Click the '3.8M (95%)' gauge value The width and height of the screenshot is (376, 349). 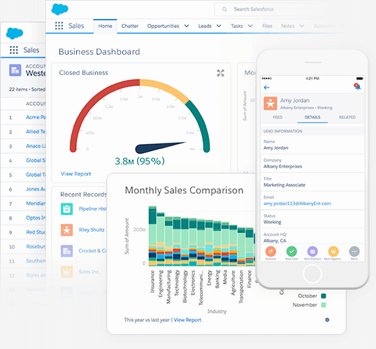point(140,161)
